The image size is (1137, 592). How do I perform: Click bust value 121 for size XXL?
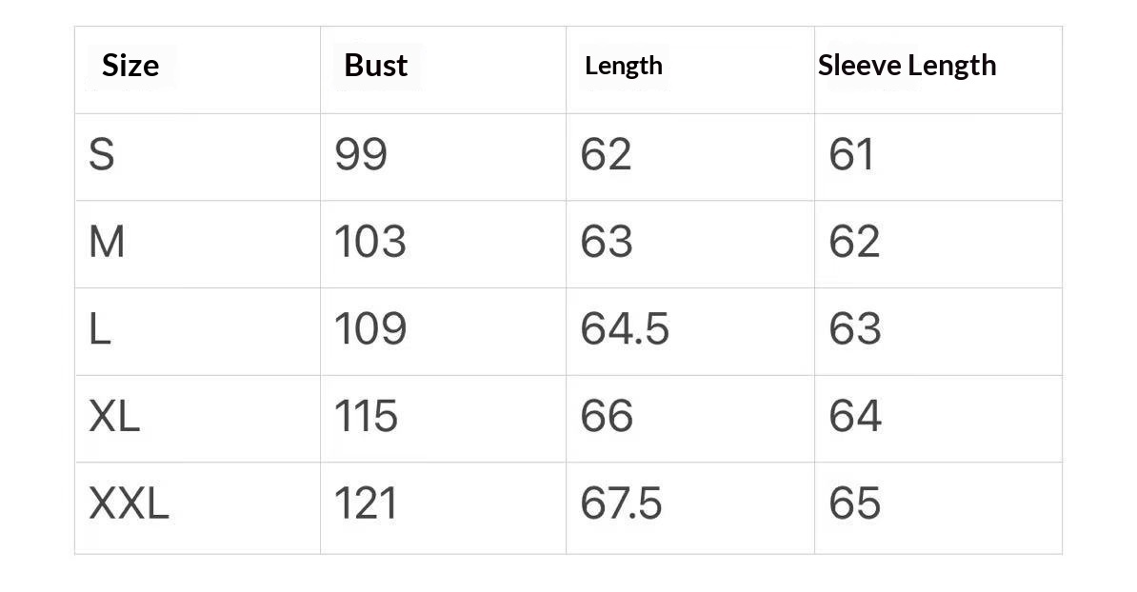point(366,504)
